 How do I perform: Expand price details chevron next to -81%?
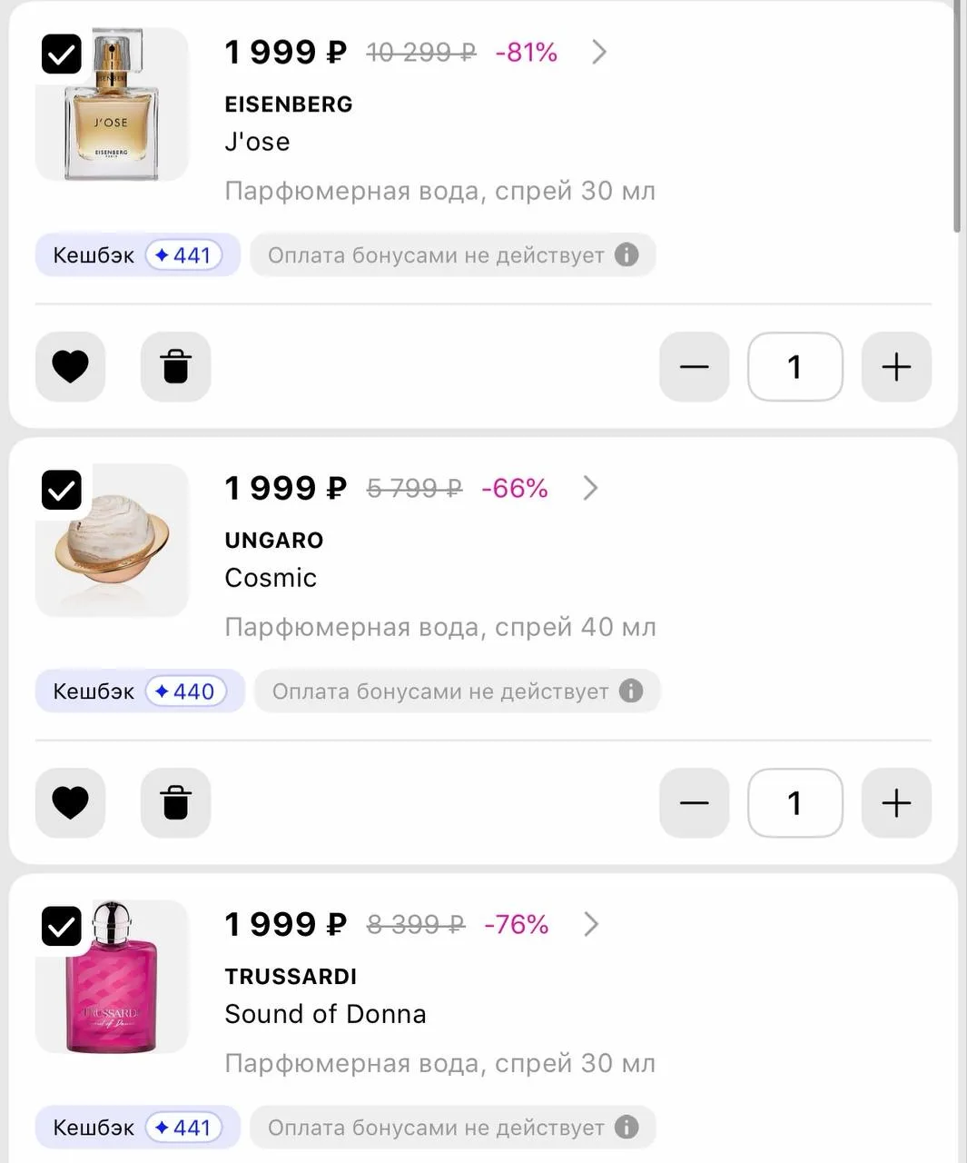[x=598, y=52]
